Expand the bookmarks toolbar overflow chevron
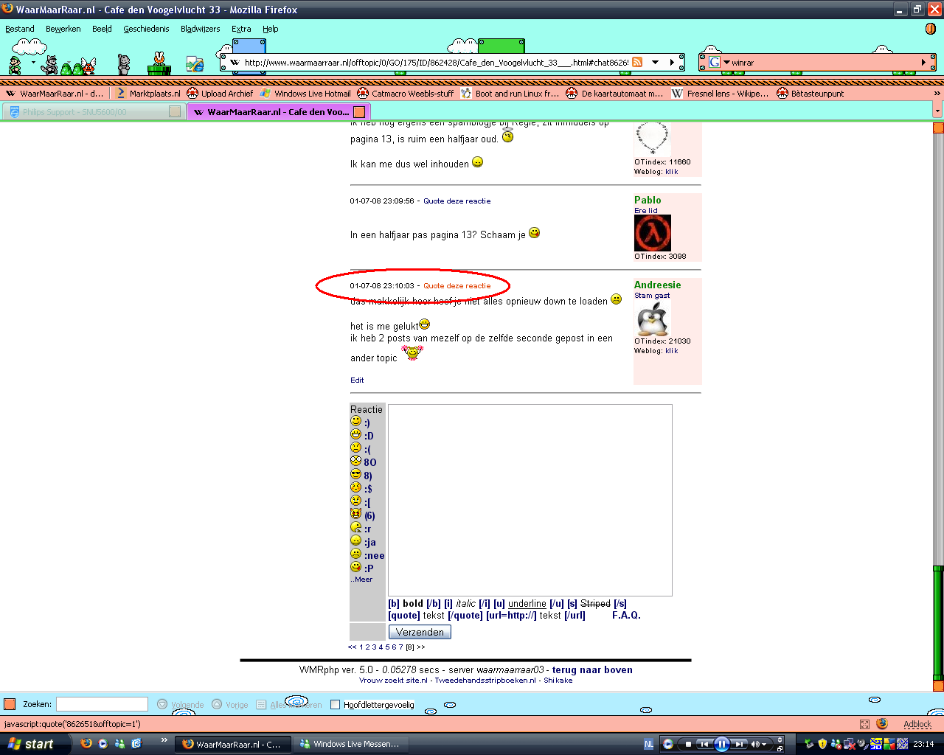Viewport: 944px width, 755px height. (x=937, y=94)
